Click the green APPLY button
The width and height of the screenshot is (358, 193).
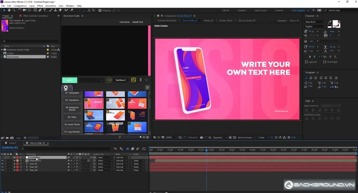pyautogui.click(x=70, y=80)
